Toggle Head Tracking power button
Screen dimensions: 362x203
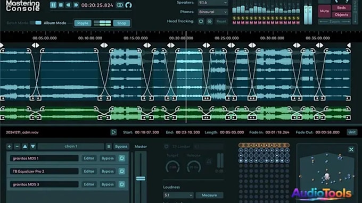click(x=201, y=21)
